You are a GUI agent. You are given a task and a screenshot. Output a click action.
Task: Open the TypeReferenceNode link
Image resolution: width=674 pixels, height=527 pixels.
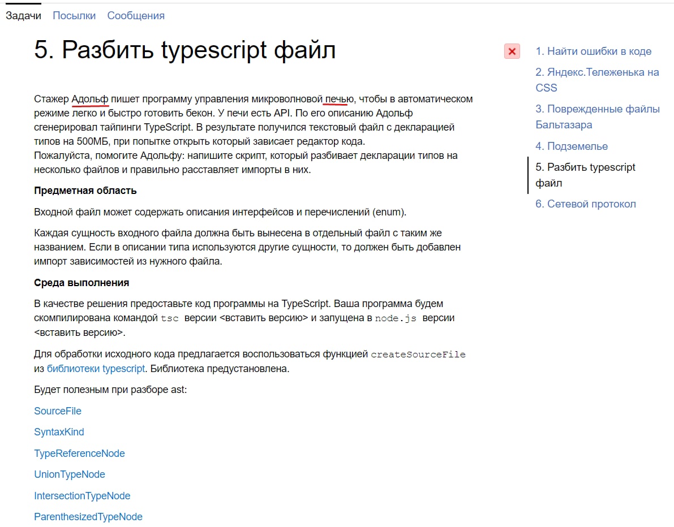(x=80, y=453)
